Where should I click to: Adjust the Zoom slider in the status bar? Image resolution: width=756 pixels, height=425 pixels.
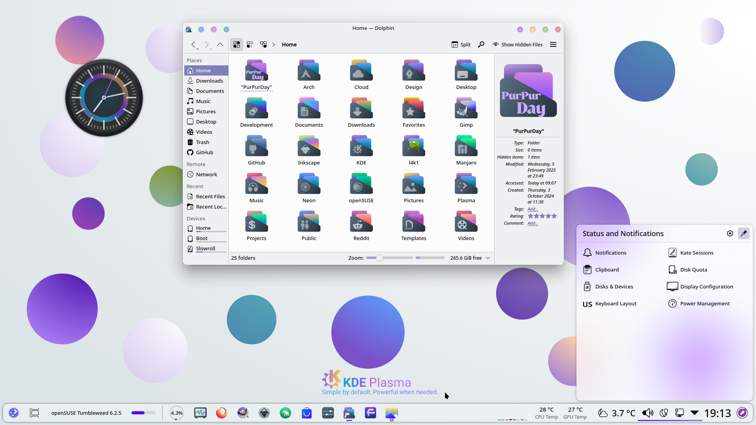tap(389, 258)
